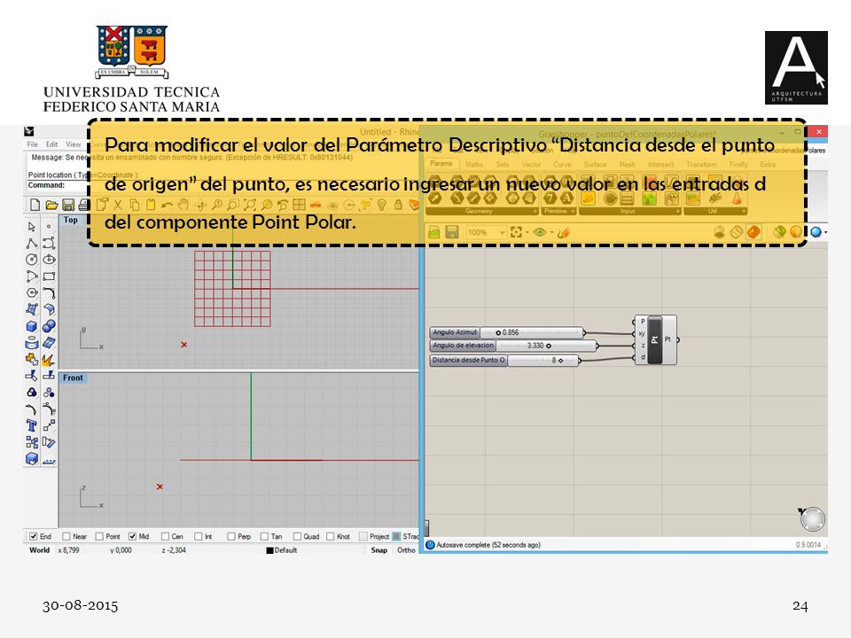Click the Top viewport title

[71, 220]
